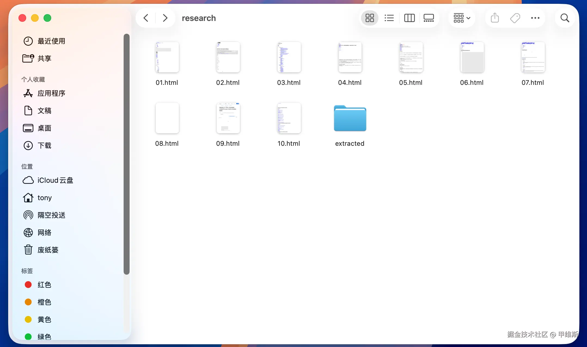Switch to gallery view
This screenshot has width=587, height=347.
pos(429,18)
